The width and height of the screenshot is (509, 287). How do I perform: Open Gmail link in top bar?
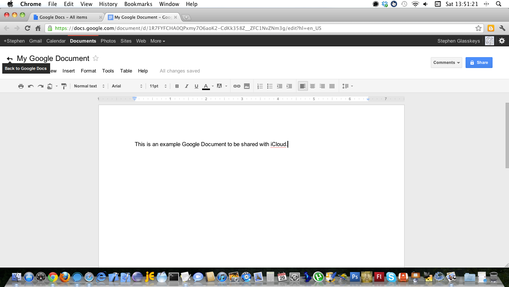point(36,41)
